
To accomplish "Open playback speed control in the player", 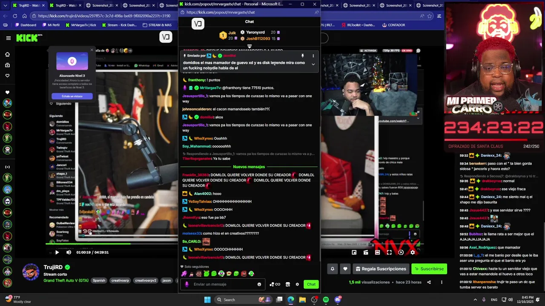I will pyautogui.click(x=401, y=252).
